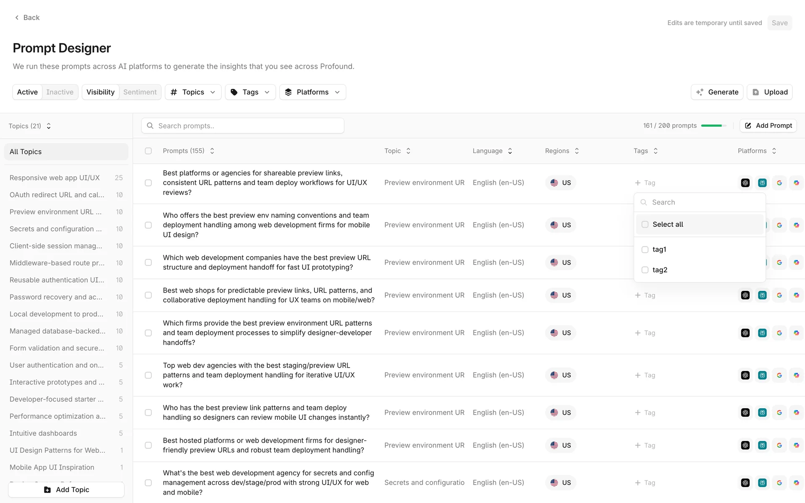Check the tag1 checkbox in popup
This screenshot has width=805, height=503.
[645, 249]
